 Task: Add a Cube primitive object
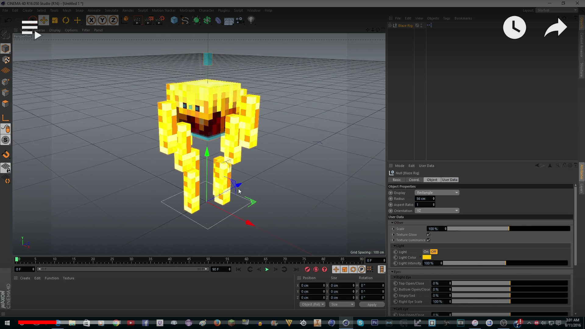point(174,20)
